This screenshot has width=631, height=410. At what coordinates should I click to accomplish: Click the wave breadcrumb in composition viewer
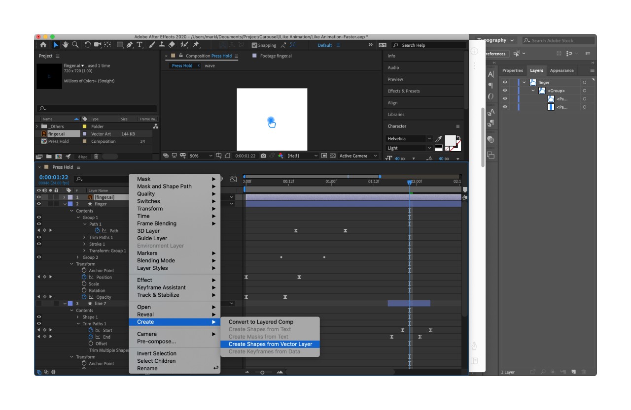[x=210, y=65]
